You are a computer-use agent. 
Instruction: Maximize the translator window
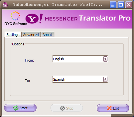tap(121, 5)
